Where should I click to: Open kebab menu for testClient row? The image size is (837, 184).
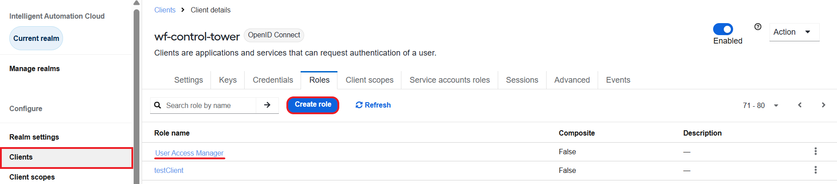815,170
